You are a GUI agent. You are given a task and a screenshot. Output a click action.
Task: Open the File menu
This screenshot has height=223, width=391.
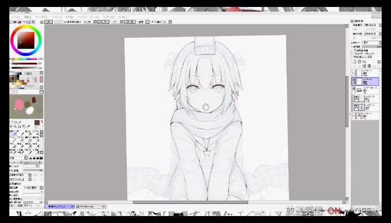click(x=15, y=17)
